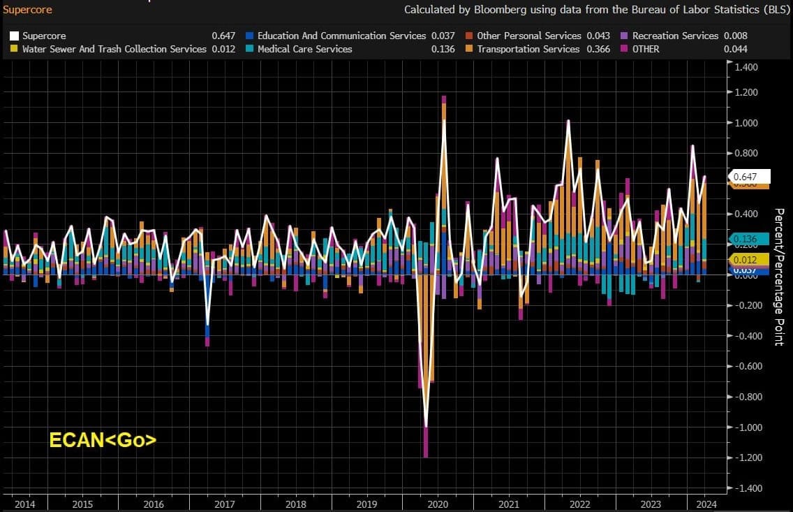The image size is (793, 512).
Task: Click the 1.000 tick on the y-axis
Action: pos(747,123)
